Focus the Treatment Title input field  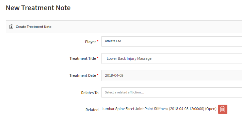(x=172, y=58)
